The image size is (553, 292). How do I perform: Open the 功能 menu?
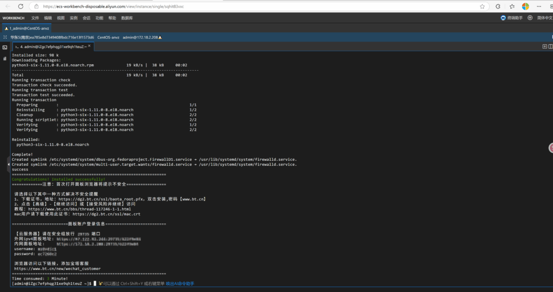(99, 18)
